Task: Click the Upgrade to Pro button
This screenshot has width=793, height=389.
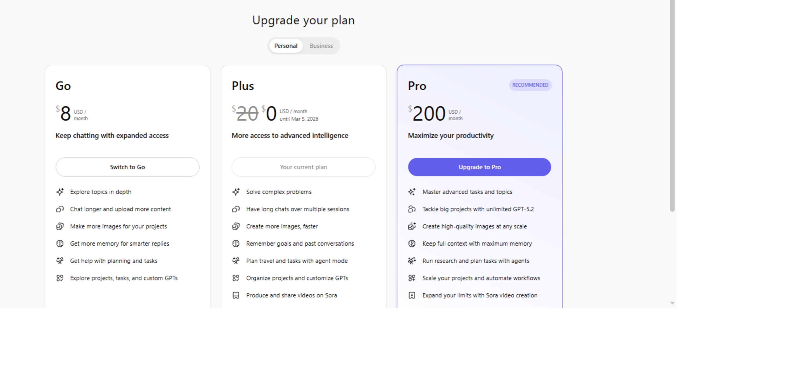Action: [479, 167]
